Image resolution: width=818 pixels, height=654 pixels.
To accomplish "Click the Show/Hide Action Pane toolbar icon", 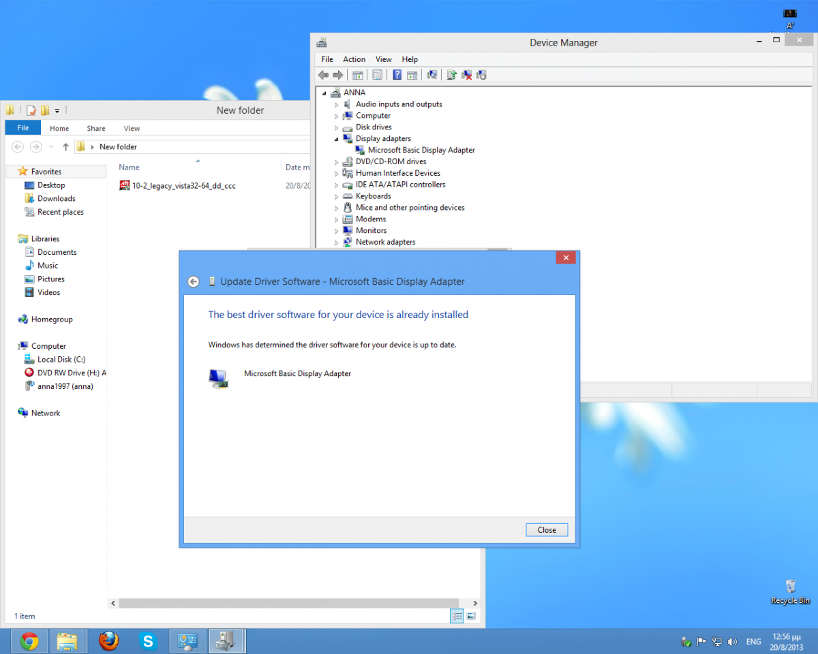I will pyautogui.click(x=412, y=75).
